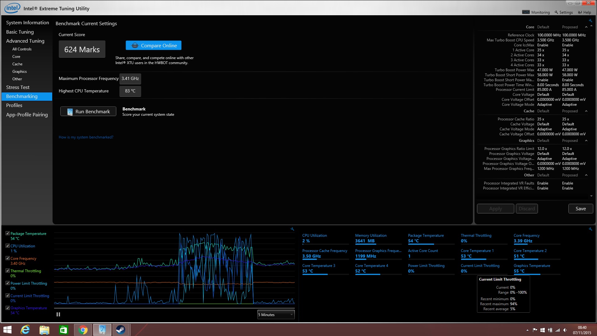Open Settings from the top bar

(563, 12)
